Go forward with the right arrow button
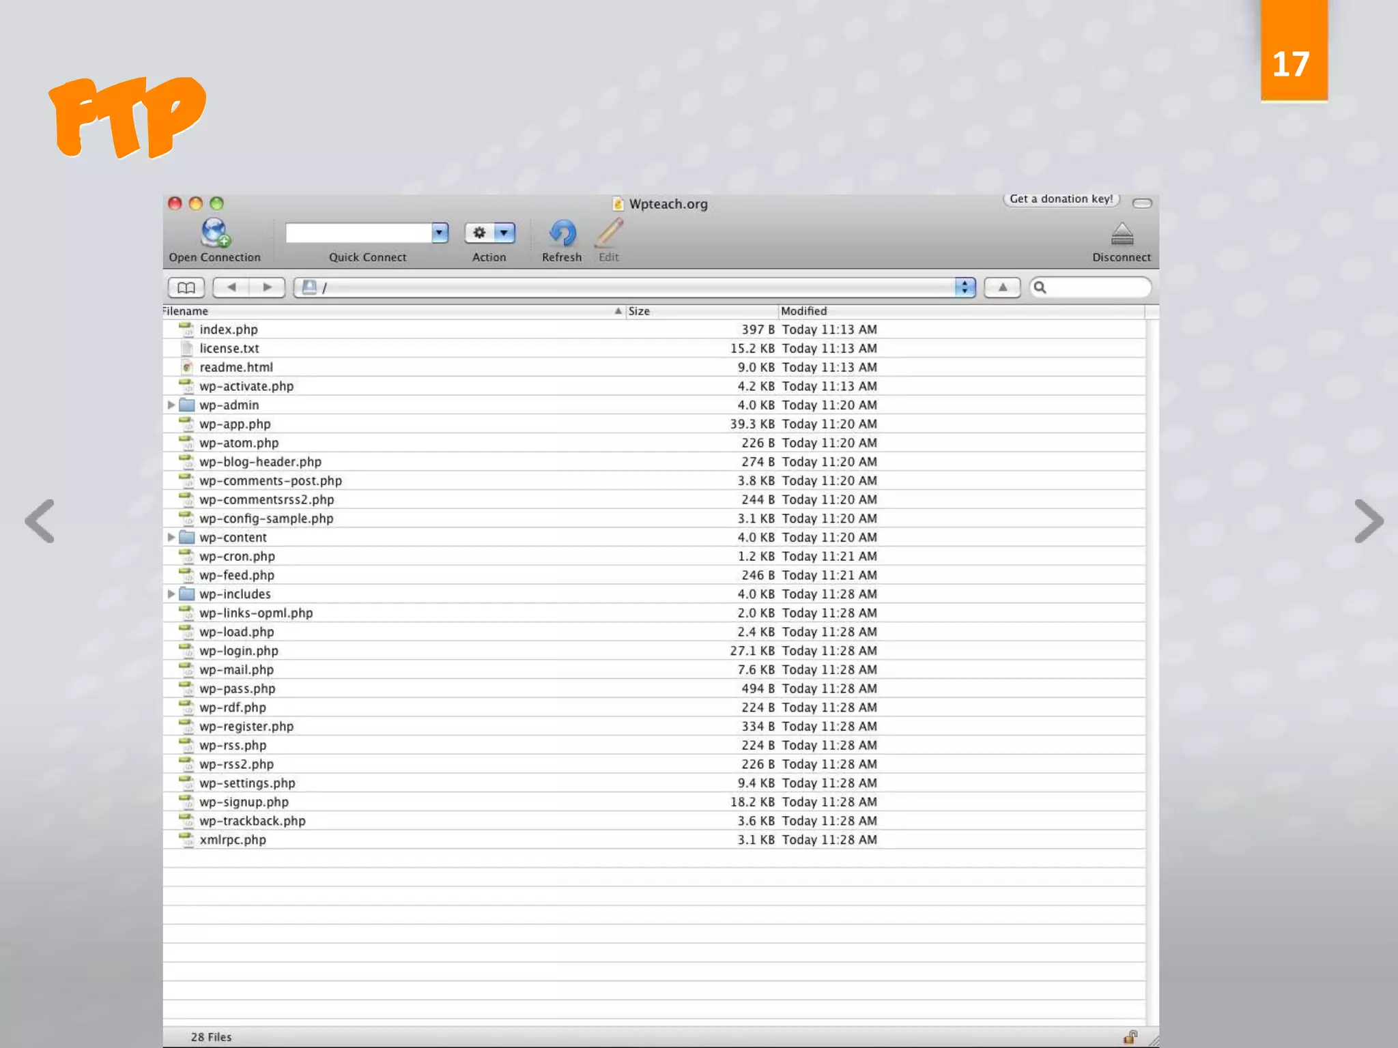The height and width of the screenshot is (1048, 1398). click(x=267, y=287)
